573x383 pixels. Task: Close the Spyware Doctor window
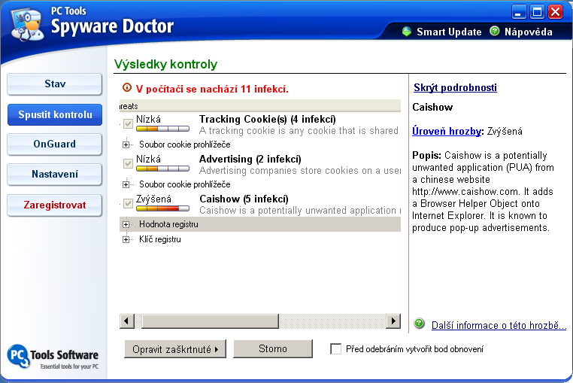(x=556, y=12)
